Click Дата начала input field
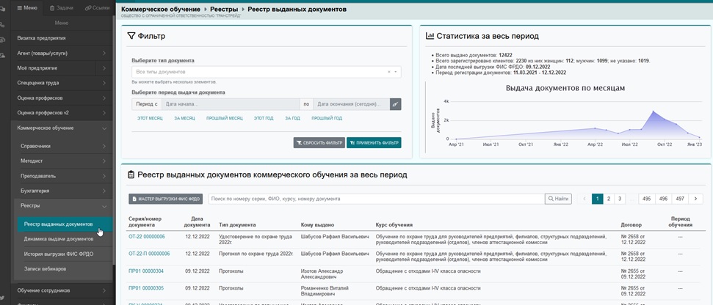 click(231, 104)
